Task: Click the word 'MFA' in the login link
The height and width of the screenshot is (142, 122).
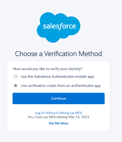Action: [79, 113]
